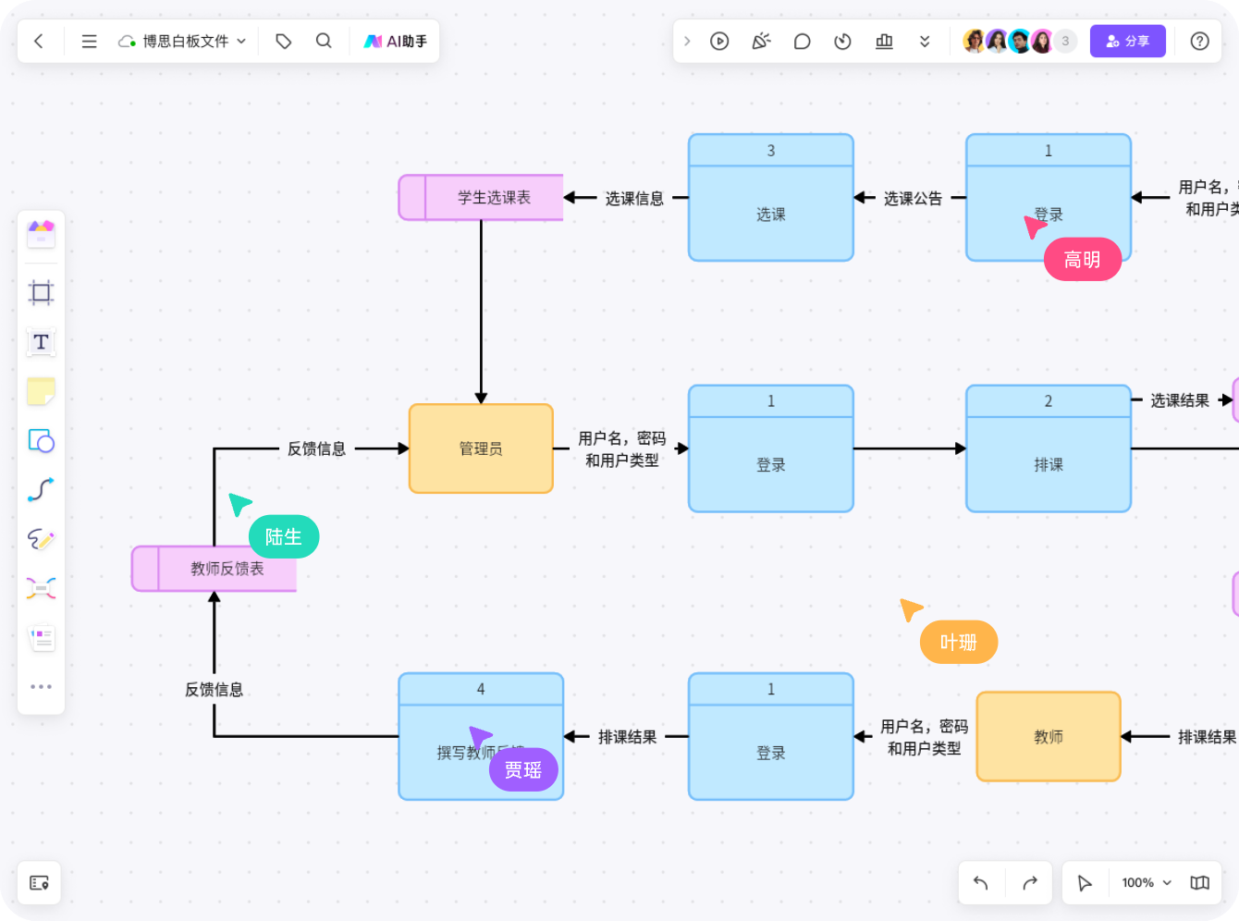Select the 教师反馈表 data store shape
Screen dimensions: 1239x921
point(214,569)
